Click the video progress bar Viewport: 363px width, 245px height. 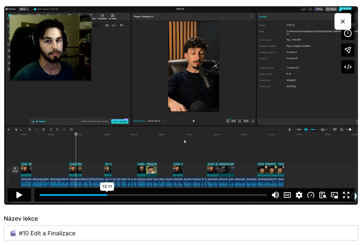tap(153, 195)
